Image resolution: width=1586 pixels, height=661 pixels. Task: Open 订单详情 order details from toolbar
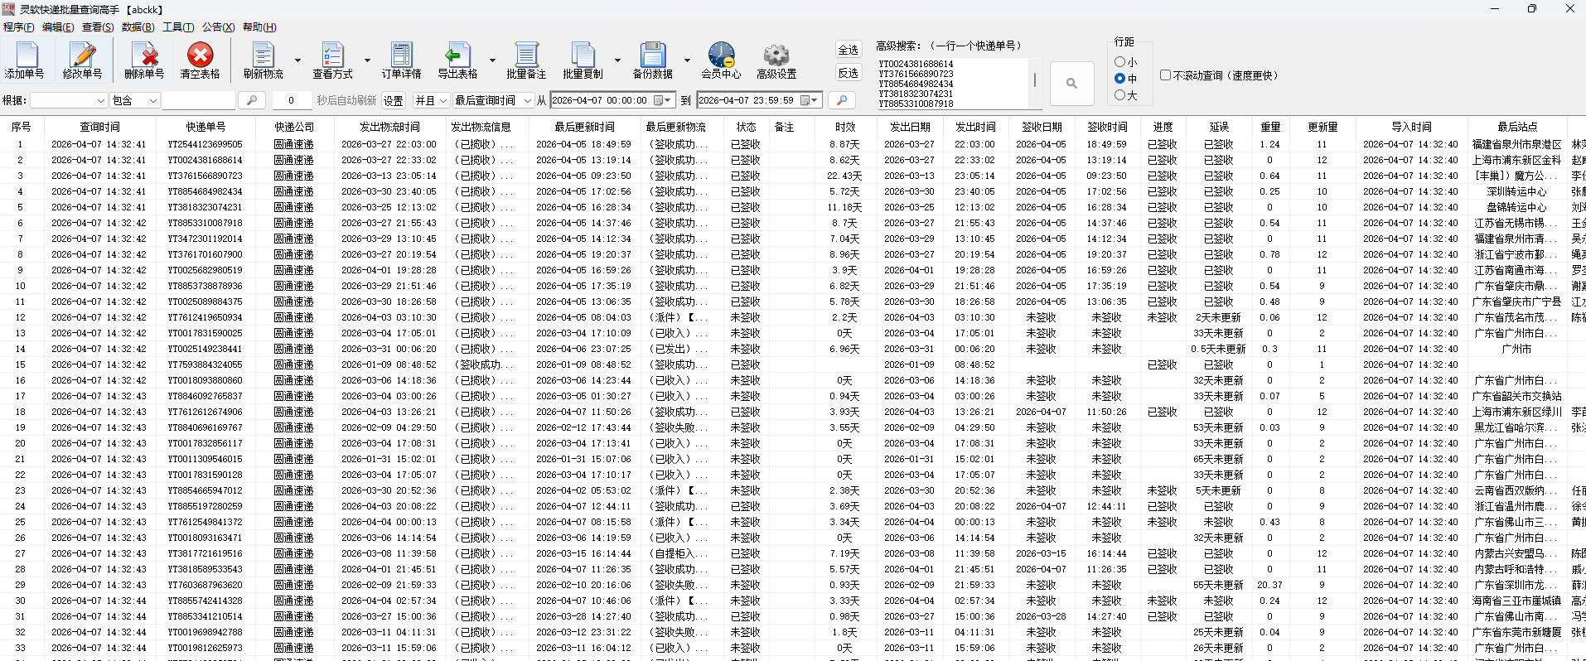coord(402,56)
